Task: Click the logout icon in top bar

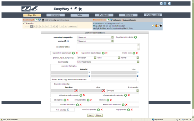Action: pyautogui.click(x=169, y=4)
